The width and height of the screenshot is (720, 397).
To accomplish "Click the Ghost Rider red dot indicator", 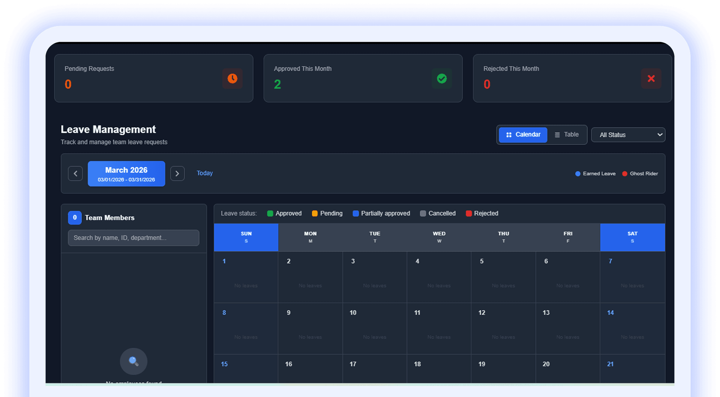I will click(x=624, y=174).
